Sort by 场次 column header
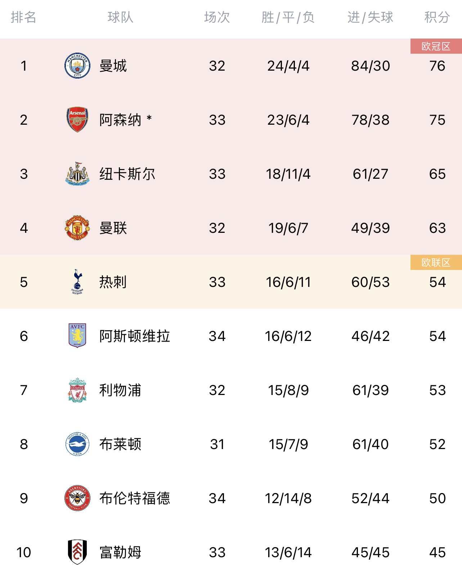Viewport: 462px width, 577px height. 217,17
